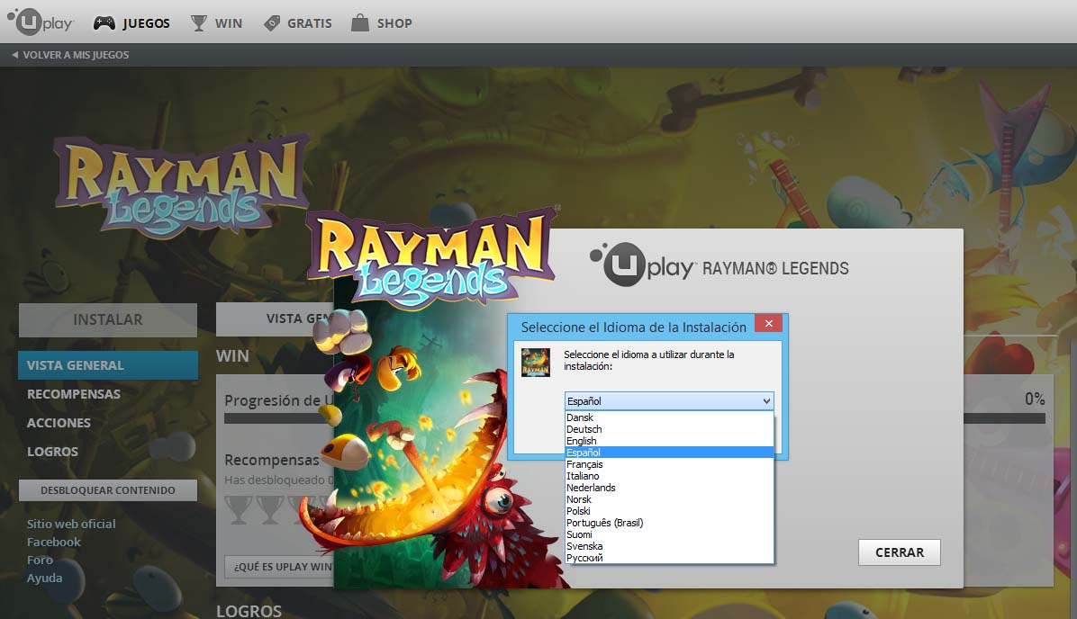Choose Português (Brasil) from language list
This screenshot has width=1077, height=619.
coord(669,522)
